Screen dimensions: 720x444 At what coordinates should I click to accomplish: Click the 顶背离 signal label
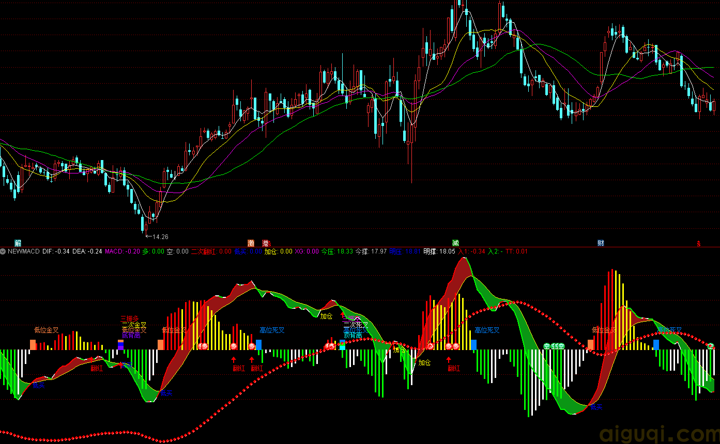point(353,335)
